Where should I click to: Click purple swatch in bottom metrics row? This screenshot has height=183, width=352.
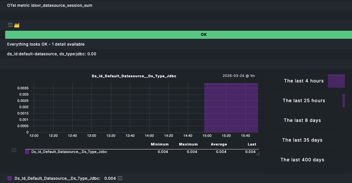[9, 178]
